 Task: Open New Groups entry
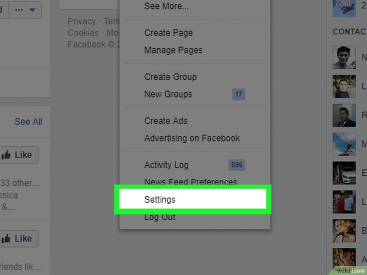(168, 94)
